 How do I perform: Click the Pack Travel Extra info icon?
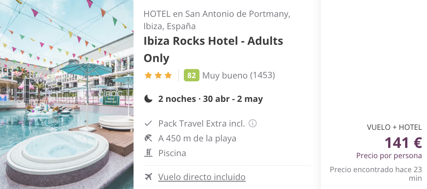pyautogui.click(x=253, y=123)
